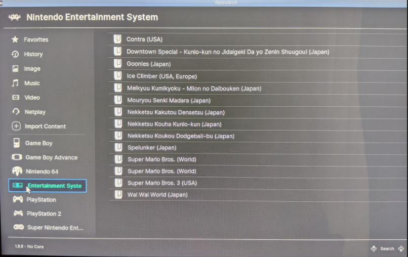Viewport: 408px width, 257px height.
Task: Click the Nintendo Entertainment System header title
Action: 92,17
